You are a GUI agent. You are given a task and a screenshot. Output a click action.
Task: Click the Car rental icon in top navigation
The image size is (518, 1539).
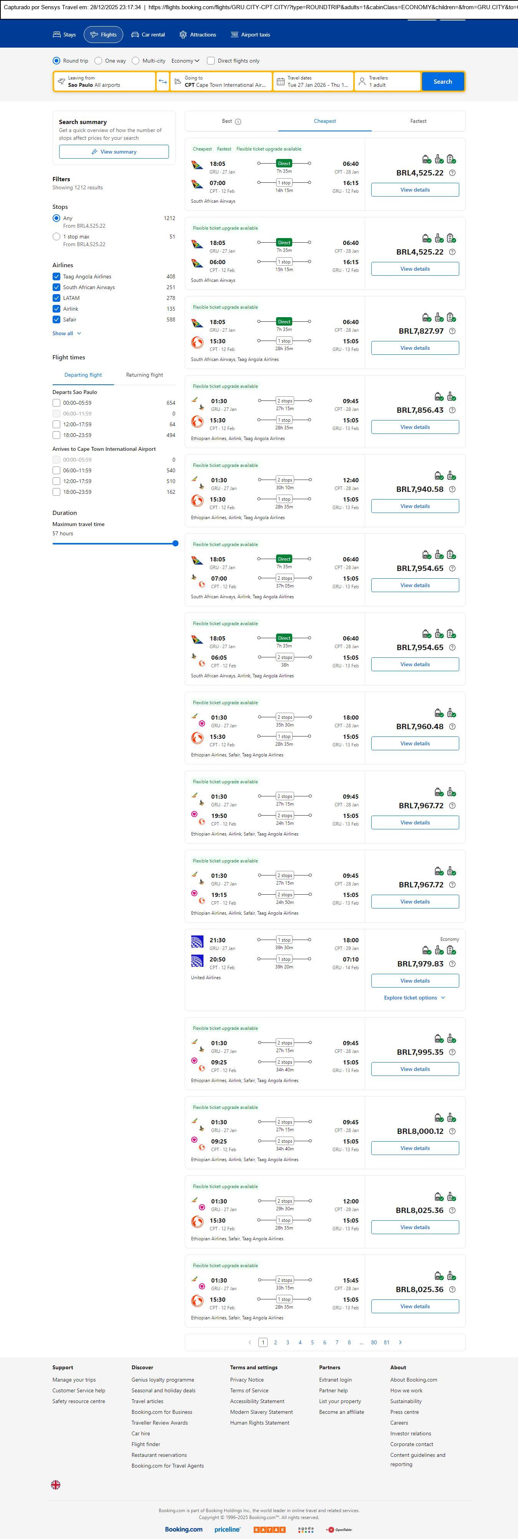tap(135, 35)
